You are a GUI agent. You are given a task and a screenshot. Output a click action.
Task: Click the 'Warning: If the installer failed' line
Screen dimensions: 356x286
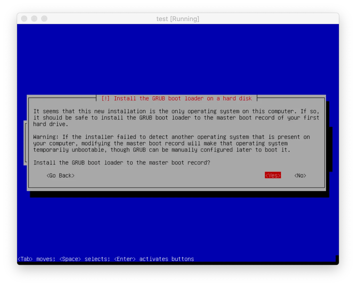(x=171, y=137)
